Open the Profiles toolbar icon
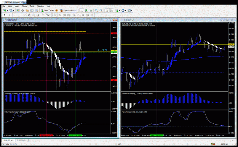Screen dimensions: 238x147 click(11, 11)
